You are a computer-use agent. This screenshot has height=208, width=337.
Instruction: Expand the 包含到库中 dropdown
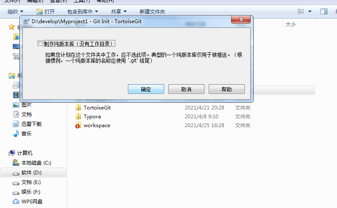coord(82,11)
